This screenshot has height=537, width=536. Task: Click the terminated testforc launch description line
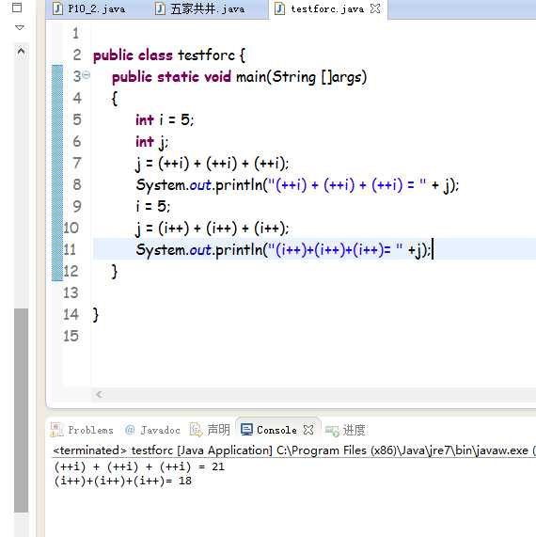(x=293, y=450)
